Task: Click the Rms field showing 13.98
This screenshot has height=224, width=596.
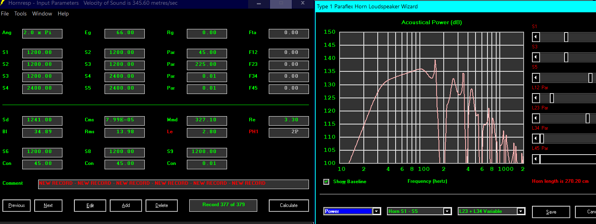Action: (x=124, y=132)
